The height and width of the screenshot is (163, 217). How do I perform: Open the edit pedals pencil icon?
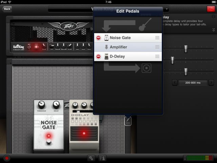(x=128, y=121)
